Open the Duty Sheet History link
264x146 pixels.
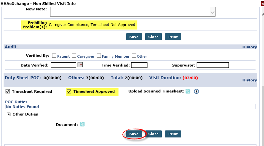[250, 80]
